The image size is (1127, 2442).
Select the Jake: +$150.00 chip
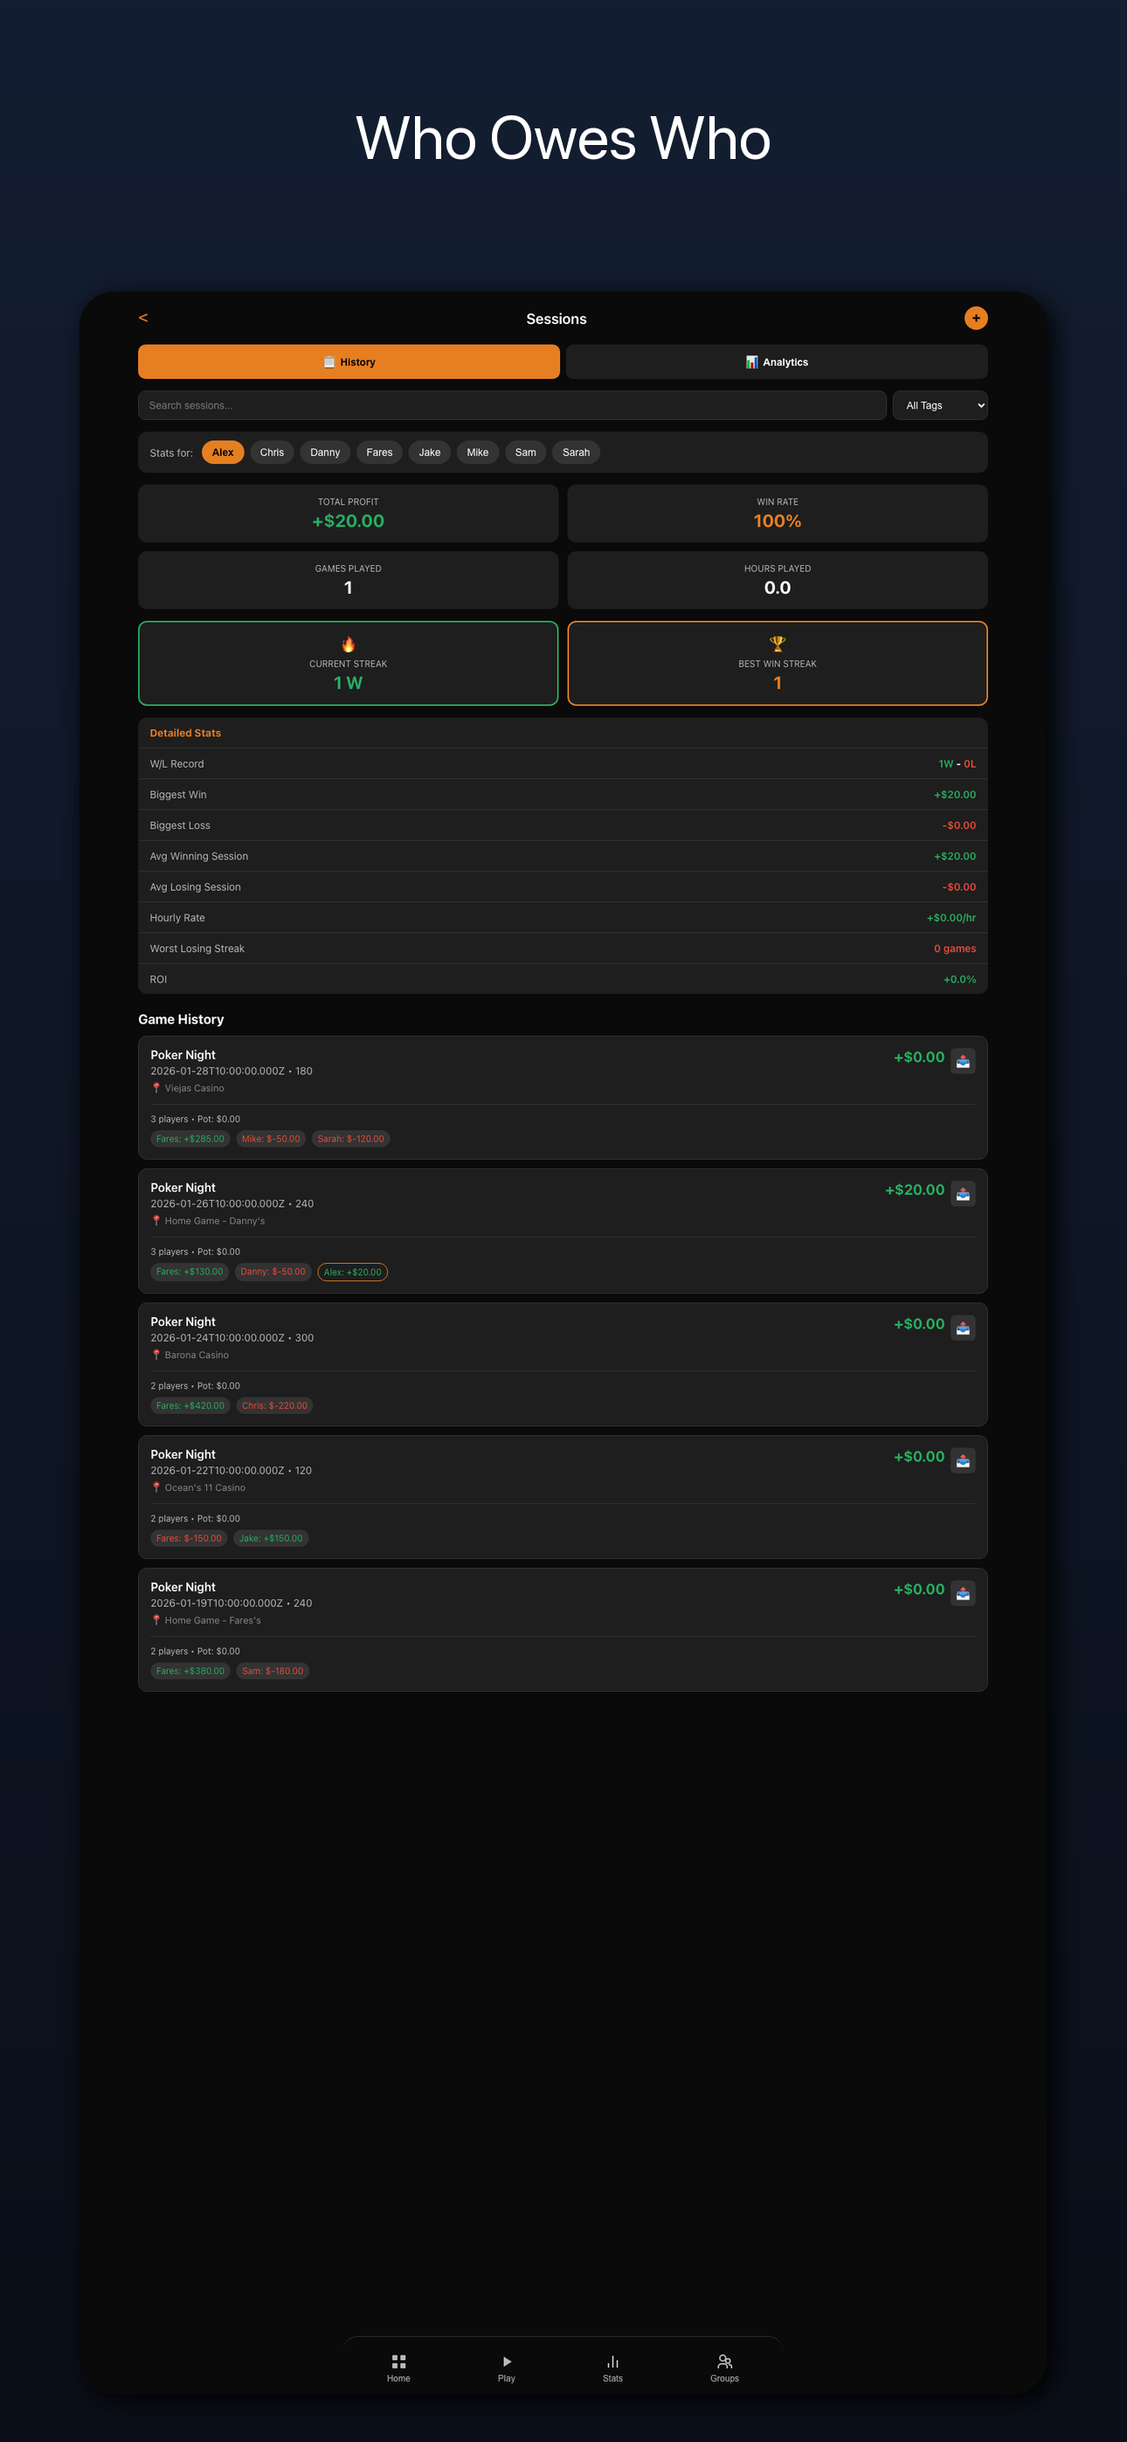tap(272, 1539)
